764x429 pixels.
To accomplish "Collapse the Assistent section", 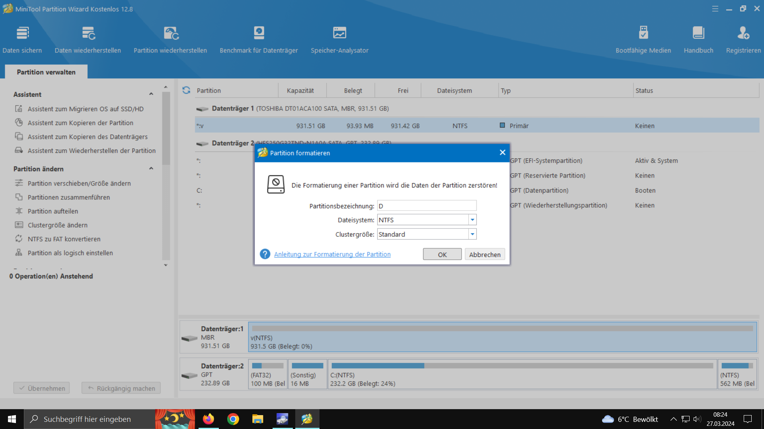I will 151,94.
